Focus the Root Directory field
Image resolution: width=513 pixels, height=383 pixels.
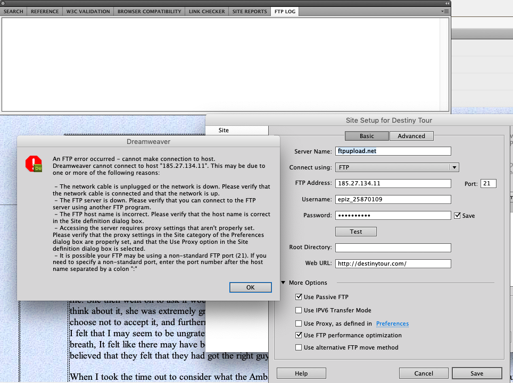point(393,248)
